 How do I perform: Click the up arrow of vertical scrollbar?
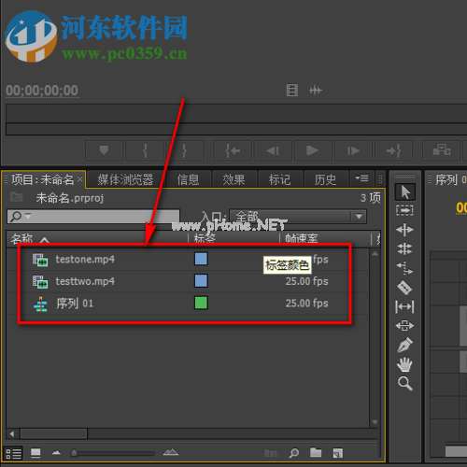375,254
